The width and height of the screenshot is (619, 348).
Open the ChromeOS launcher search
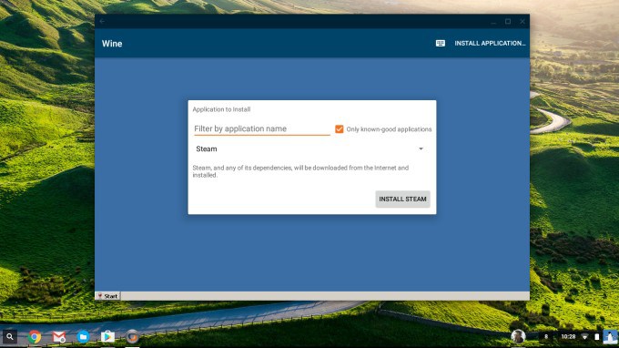click(x=10, y=336)
